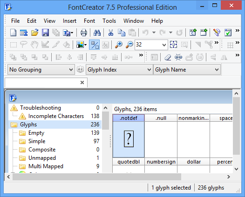Screen dimensions: 245x197
Task: Open the Font menu
Action: tap(89, 21)
